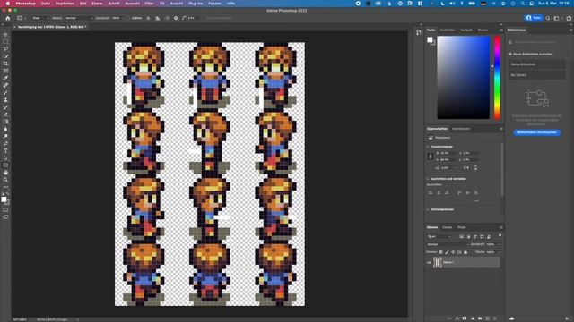Image resolution: width=574 pixels, height=322 pixels.
Task: Hide the Ebene 1 layer
Action: coord(429,262)
